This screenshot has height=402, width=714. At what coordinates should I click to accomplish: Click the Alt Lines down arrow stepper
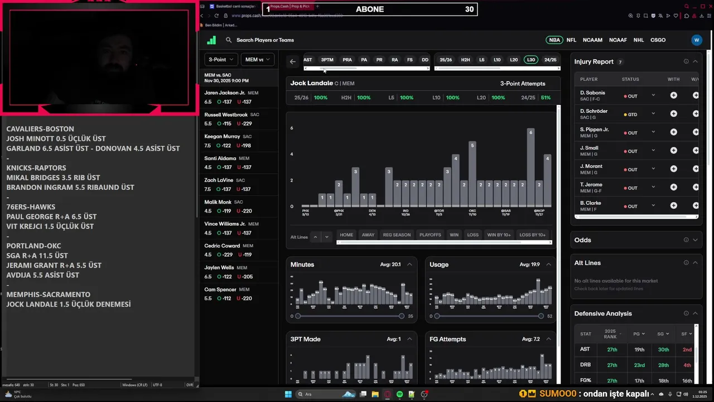tap(327, 237)
